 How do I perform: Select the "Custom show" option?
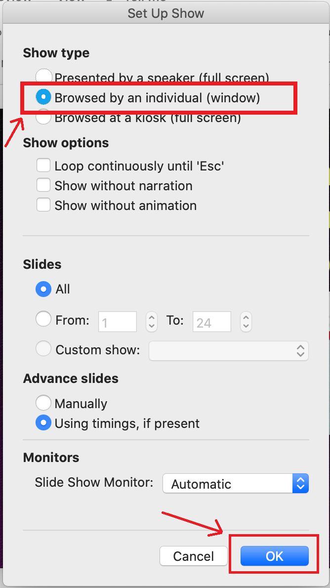[x=43, y=348]
